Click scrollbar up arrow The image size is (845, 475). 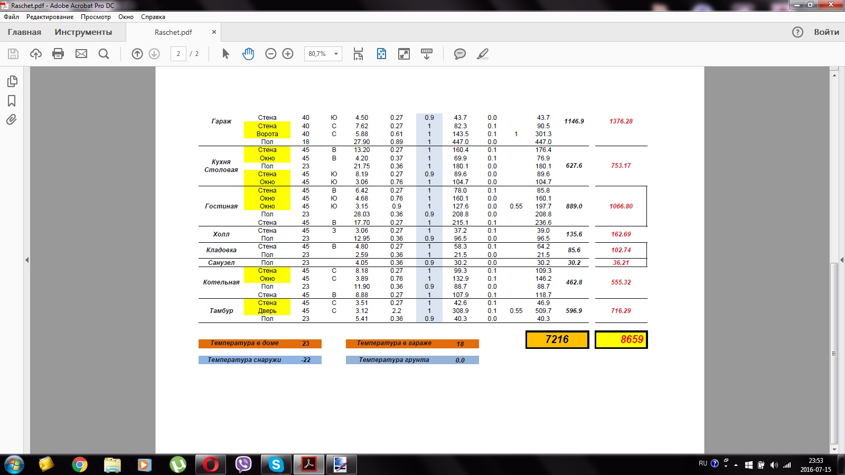(834, 75)
